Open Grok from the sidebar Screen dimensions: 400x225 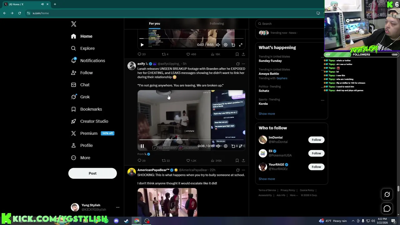(80, 97)
